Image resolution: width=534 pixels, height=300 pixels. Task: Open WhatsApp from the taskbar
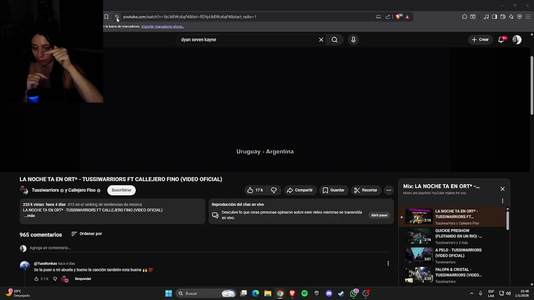(354, 293)
